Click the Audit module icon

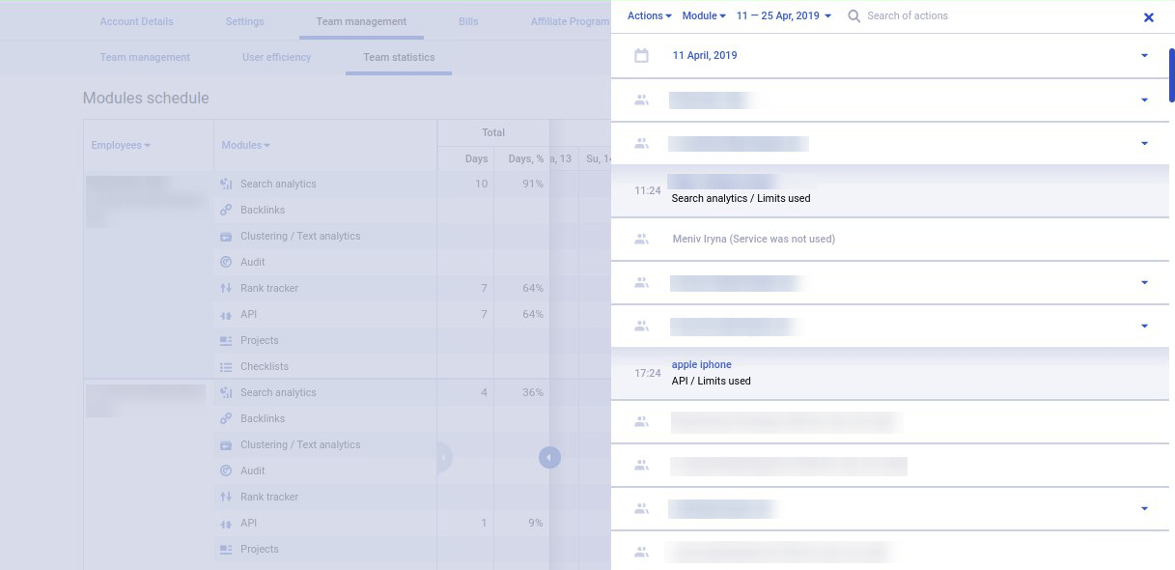tap(226, 262)
